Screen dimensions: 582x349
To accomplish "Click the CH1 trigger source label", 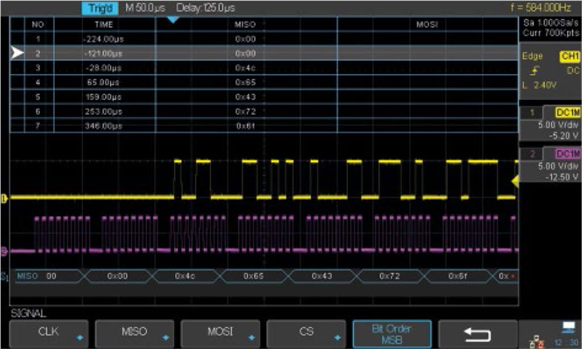I will coord(569,56).
